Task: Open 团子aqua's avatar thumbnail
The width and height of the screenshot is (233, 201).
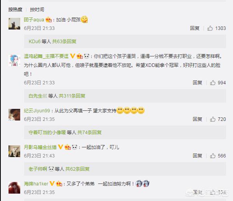Action: [14, 24]
